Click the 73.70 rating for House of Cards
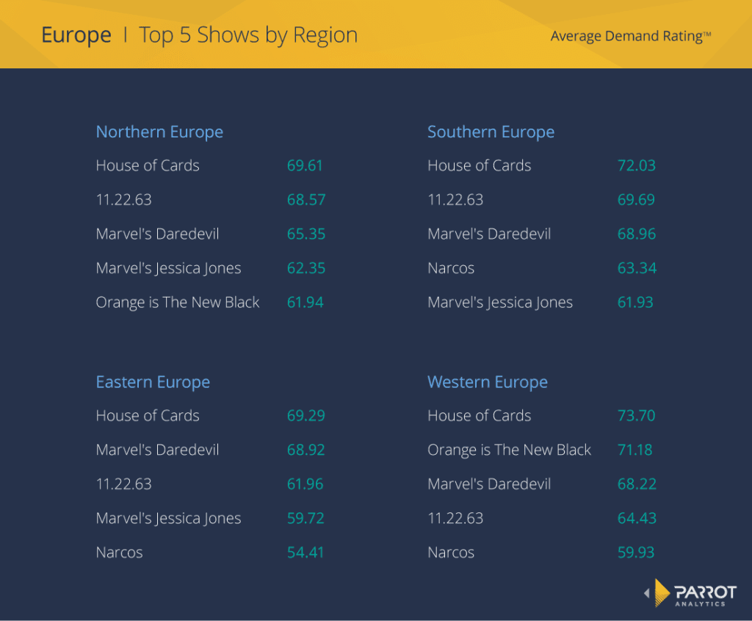 (x=636, y=415)
